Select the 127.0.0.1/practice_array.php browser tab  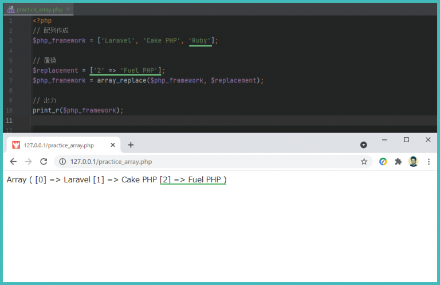click(x=58, y=145)
